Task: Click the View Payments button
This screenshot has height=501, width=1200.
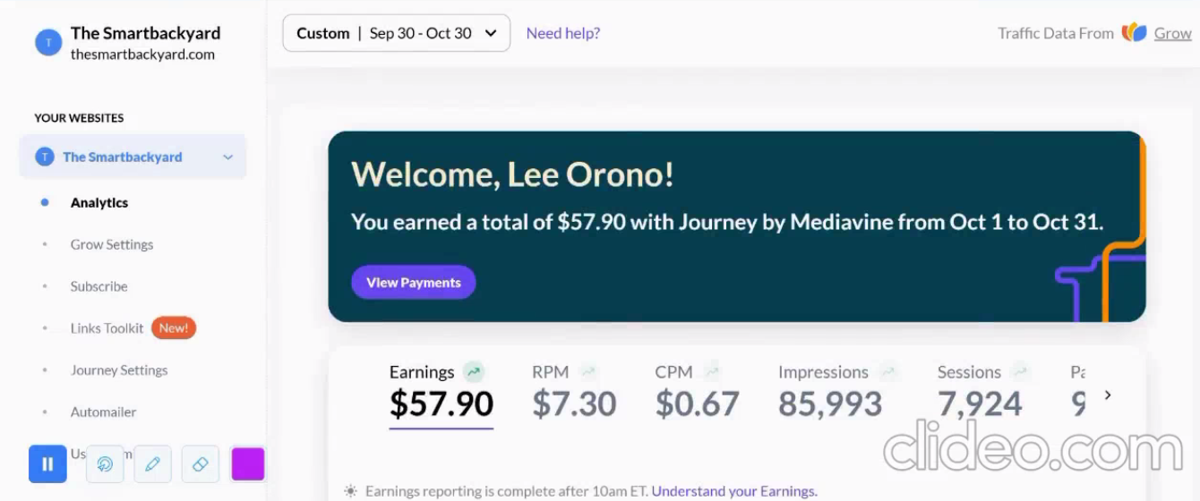Action: (414, 282)
